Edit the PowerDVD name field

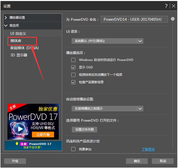[x=134, y=19]
